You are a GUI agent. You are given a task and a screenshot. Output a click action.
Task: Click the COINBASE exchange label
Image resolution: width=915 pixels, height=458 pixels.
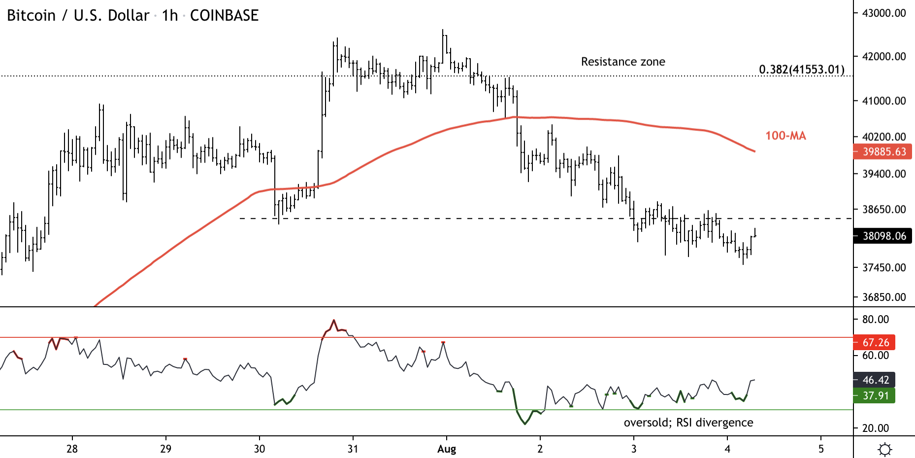click(224, 16)
